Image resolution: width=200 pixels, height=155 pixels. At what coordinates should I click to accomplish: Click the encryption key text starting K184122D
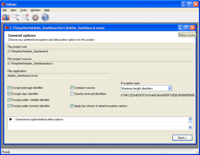[x=158, y=95]
